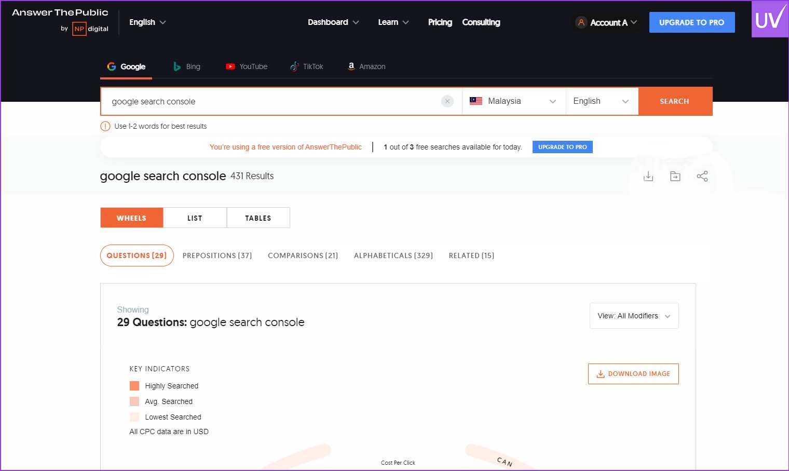Click the warning icon beside word tip

[105, 126]
